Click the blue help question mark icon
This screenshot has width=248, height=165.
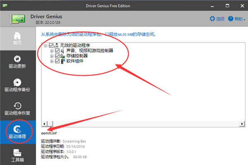tap(231, 19)
